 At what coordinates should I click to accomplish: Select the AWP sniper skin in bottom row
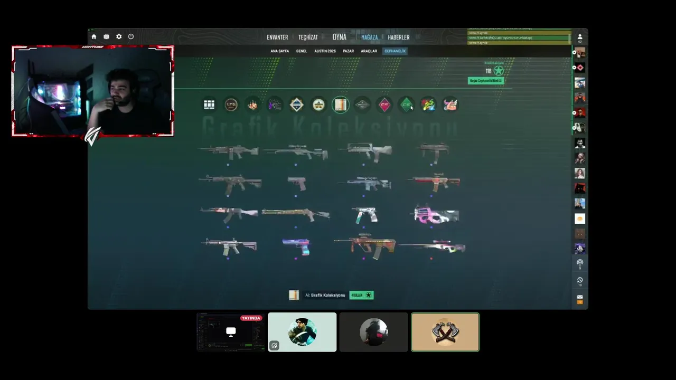pos(432,246)
